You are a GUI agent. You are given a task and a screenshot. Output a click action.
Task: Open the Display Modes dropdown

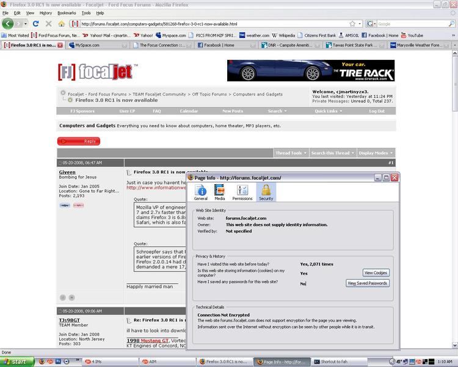pyautogui.click(x=376, y=153)
